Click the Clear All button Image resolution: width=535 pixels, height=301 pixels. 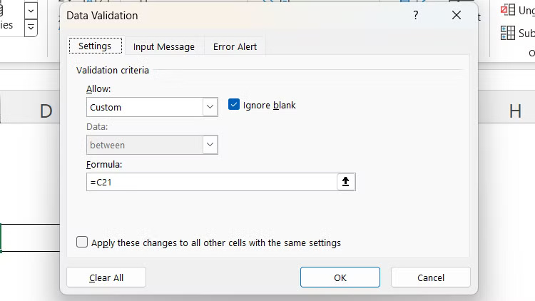[x=106, y=277]
